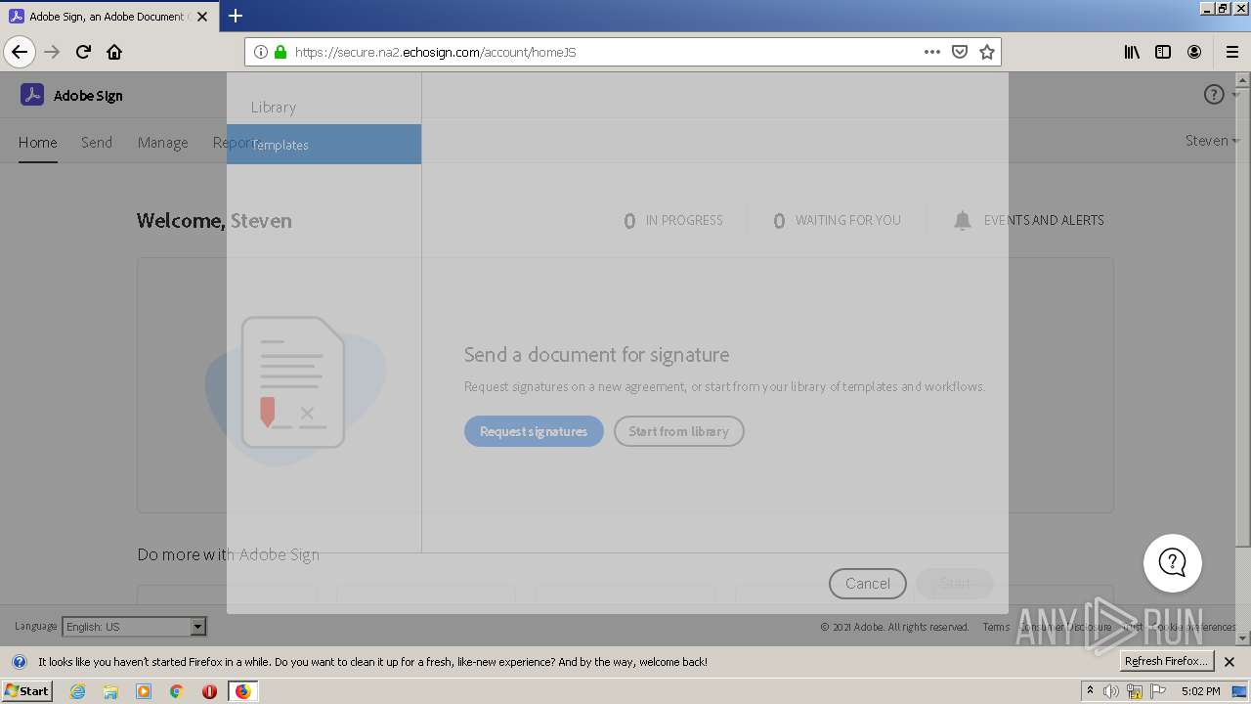Select Library in the dialog sidebar
The image size is (1251, 704).
click(x=324, y=107)
